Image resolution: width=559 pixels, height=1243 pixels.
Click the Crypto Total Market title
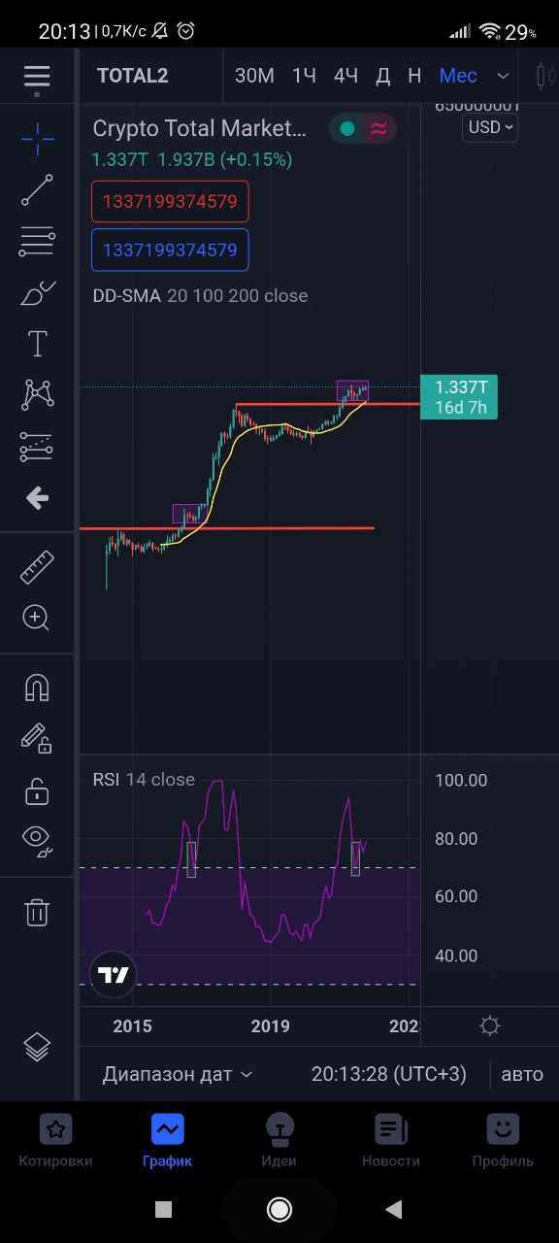(x=199, y=128)
